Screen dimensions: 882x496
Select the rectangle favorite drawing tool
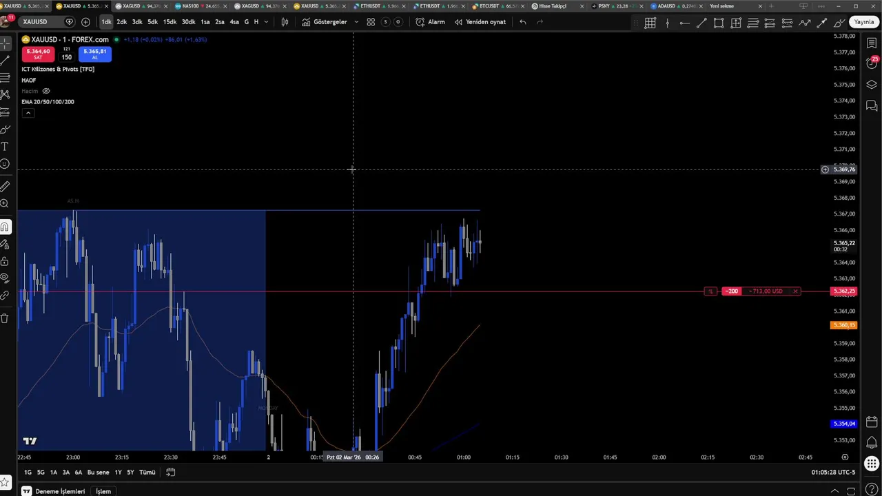click(719, 23)
